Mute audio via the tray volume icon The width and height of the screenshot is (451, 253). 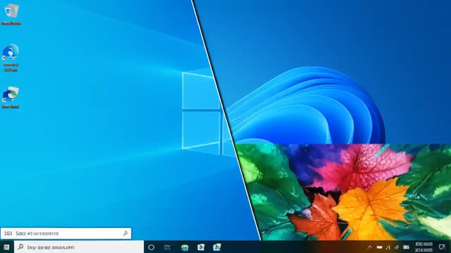click(x=396, y=247)
